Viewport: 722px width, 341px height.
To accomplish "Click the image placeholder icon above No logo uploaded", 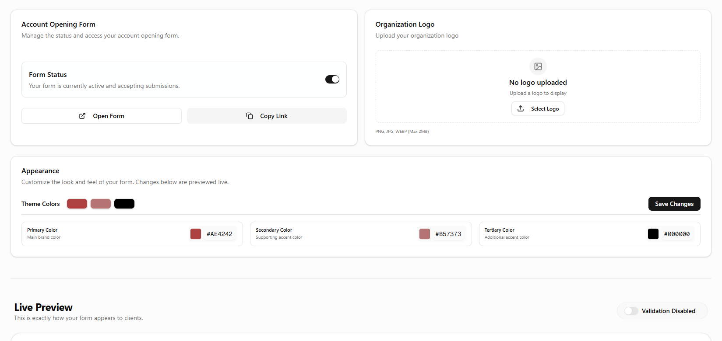I will [x=538, y=66].
